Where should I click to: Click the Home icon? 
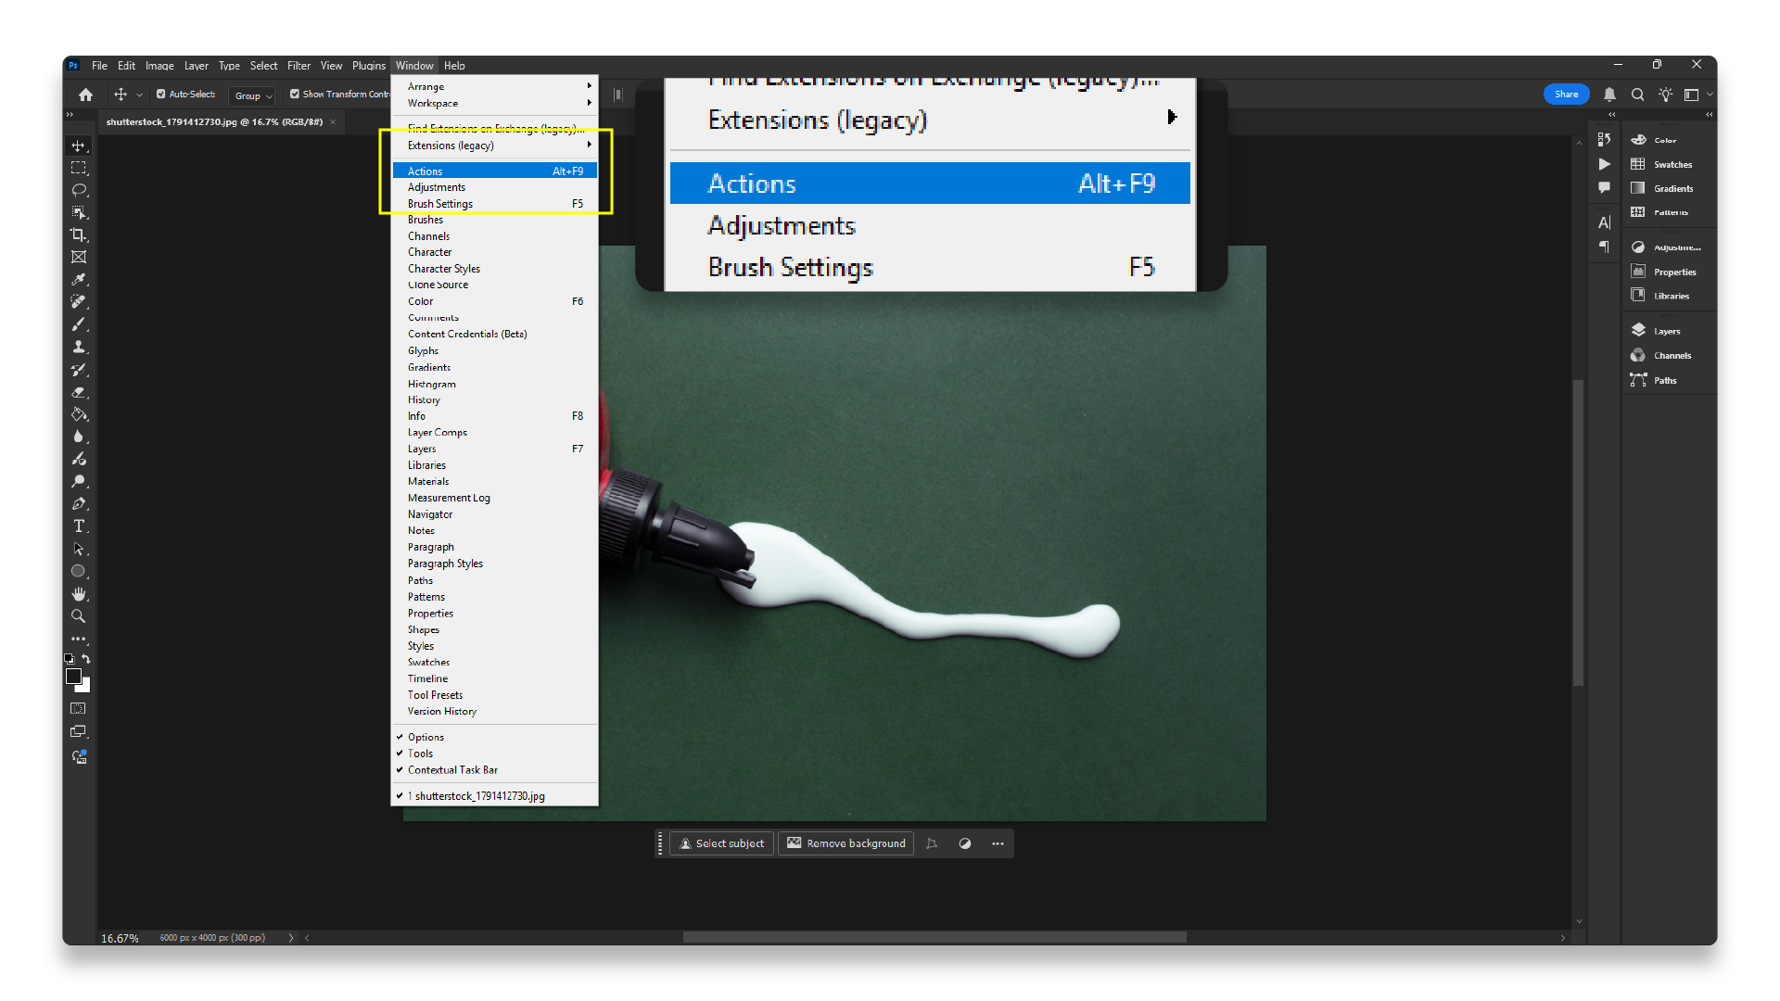click(x=85, y=95)
